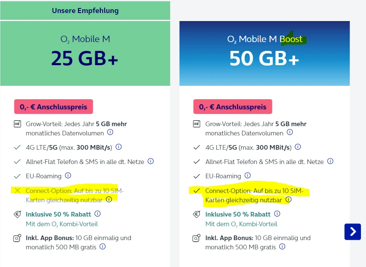Click the App Bonus icon in Mobile M Boost
This screenshot has width=366, height=267.
coord(196,238)
